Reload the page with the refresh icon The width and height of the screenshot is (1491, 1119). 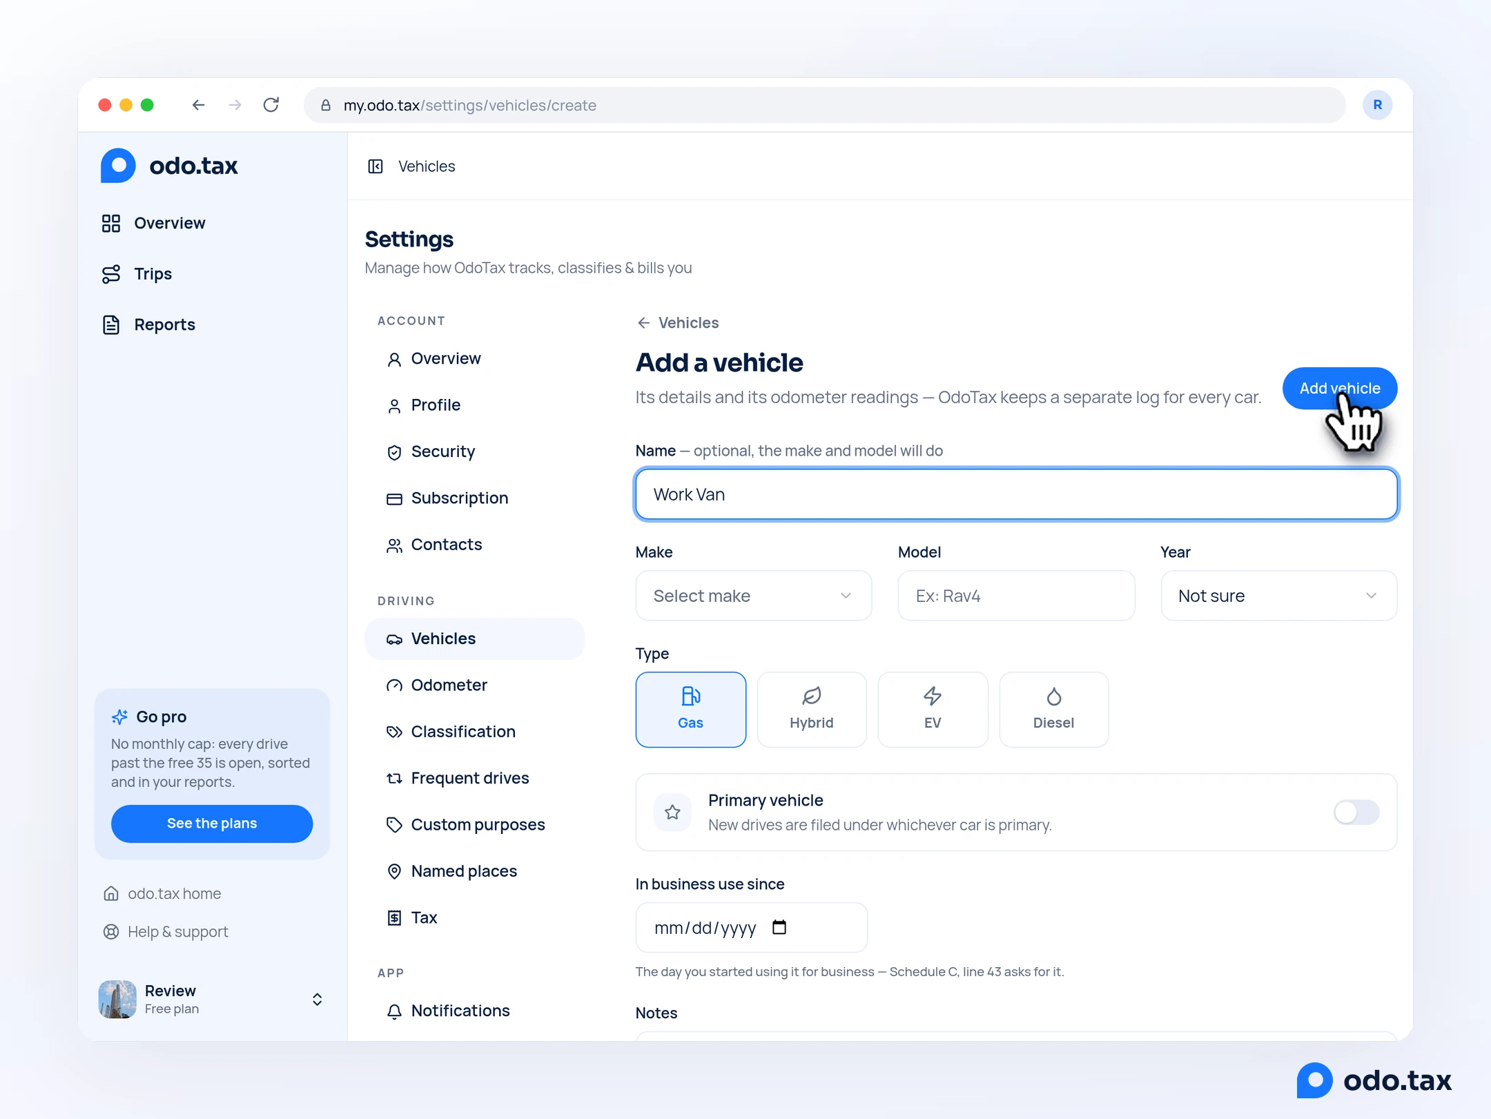click(271, 105)
